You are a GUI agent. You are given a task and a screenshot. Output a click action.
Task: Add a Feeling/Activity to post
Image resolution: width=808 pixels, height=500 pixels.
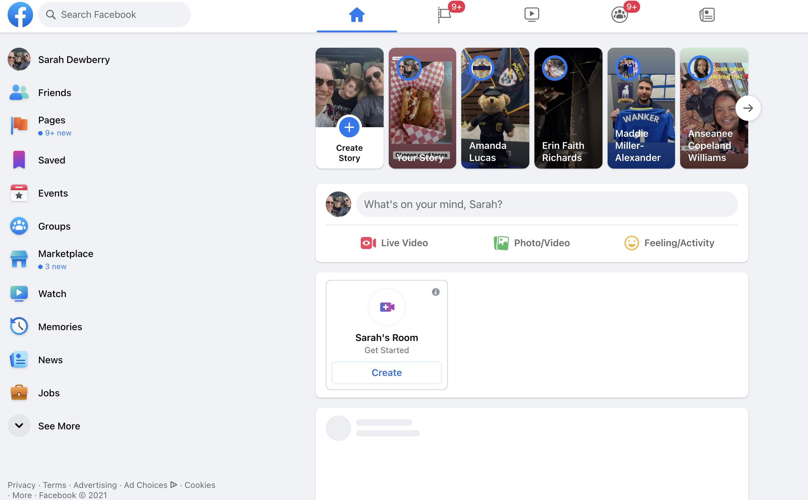click(x=669, y=243)
